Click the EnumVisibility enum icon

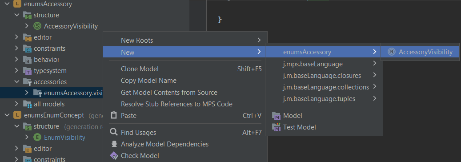(37, 137)
